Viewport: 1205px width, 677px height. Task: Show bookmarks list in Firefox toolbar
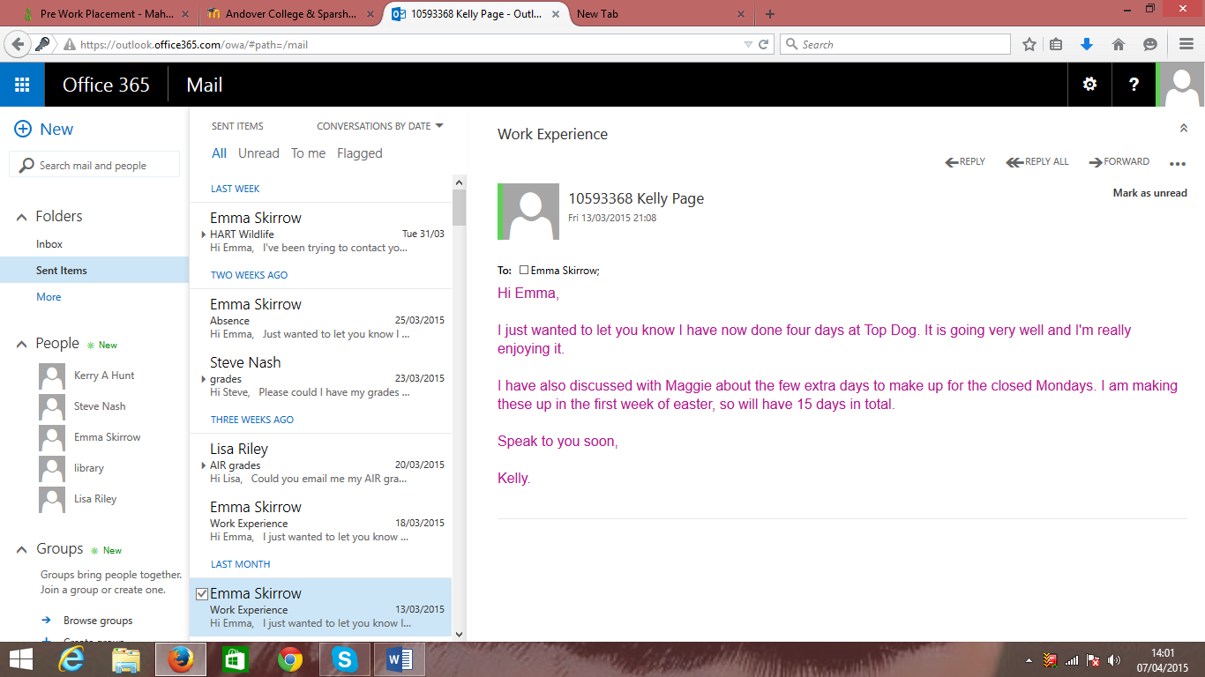pos(1057,44)
